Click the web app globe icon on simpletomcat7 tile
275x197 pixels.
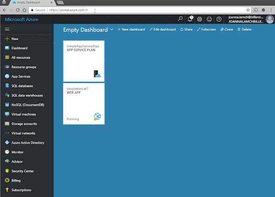[x=98, y=117]
